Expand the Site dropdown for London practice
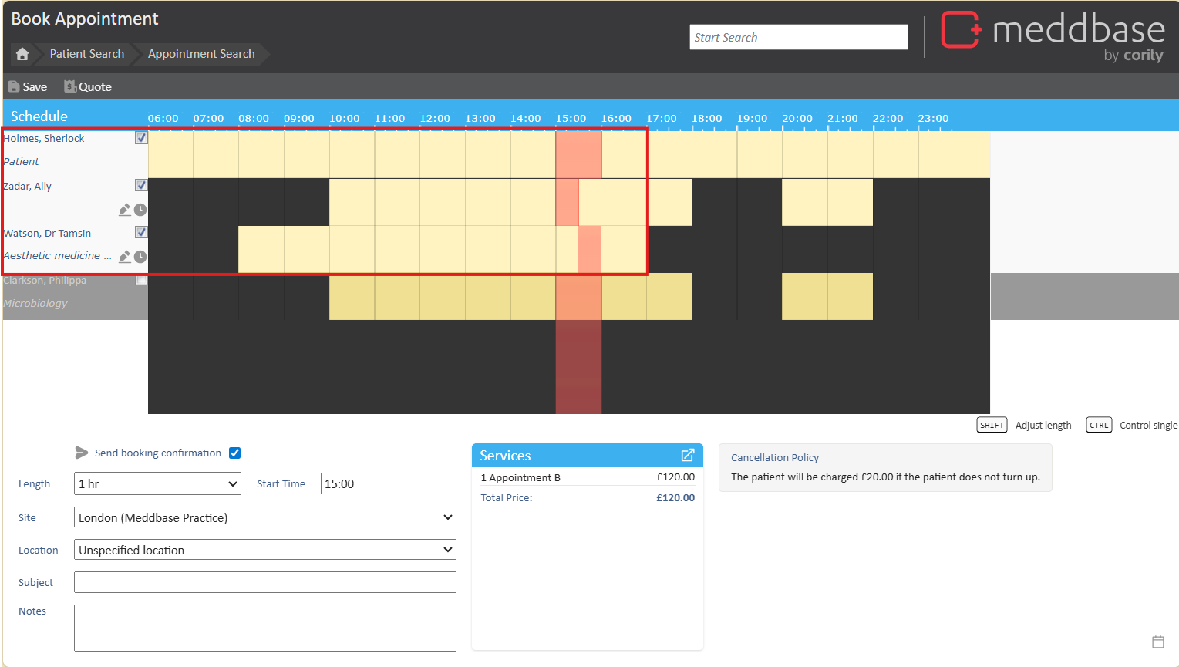Viewport: 1179px width, 667px height. 264,517
